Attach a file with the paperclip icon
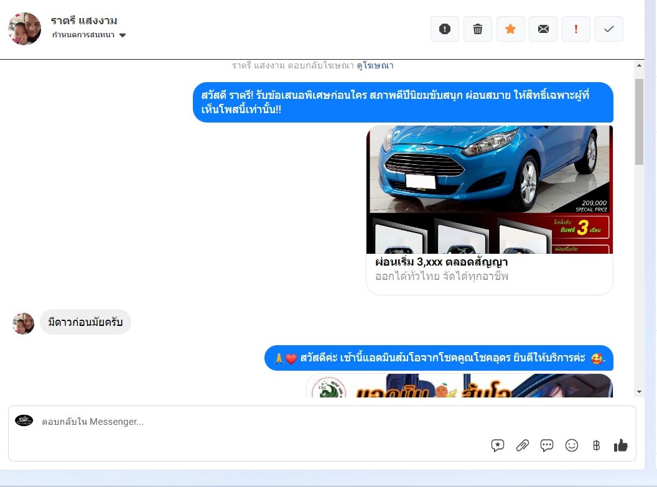This screenshot has height=487, width=657. (x=523, y=445)
